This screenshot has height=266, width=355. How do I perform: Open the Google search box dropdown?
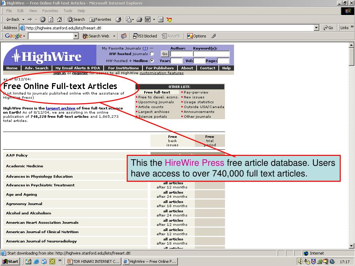click(x=76, y=36)
